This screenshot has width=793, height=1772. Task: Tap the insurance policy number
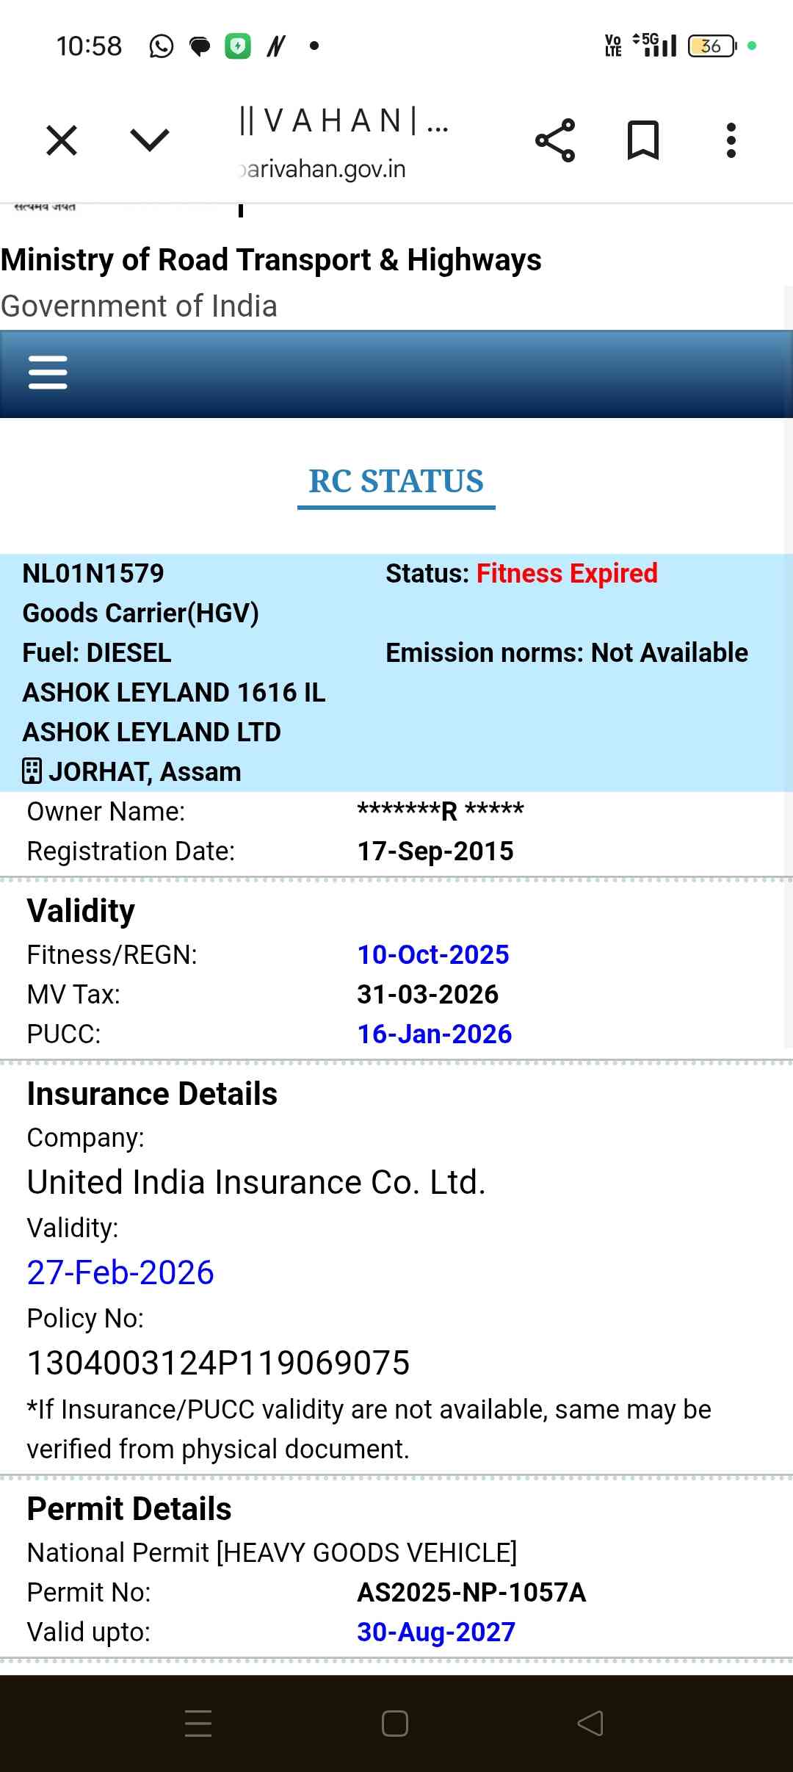point(218,1363)
